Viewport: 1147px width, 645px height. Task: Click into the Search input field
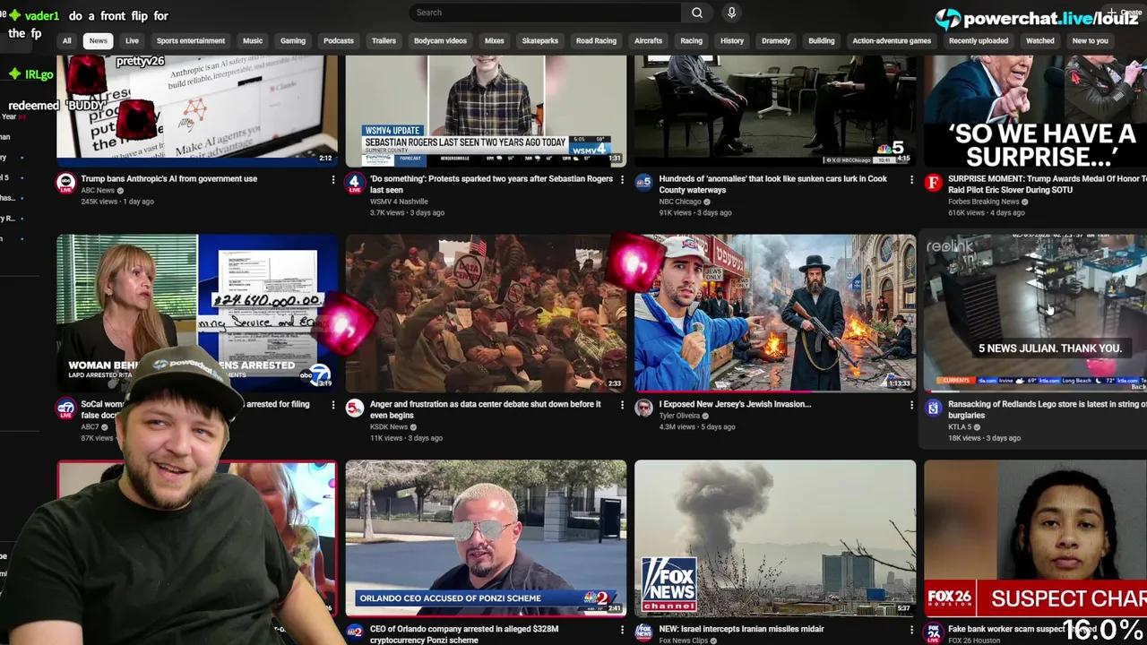click(x=545, y=13)
